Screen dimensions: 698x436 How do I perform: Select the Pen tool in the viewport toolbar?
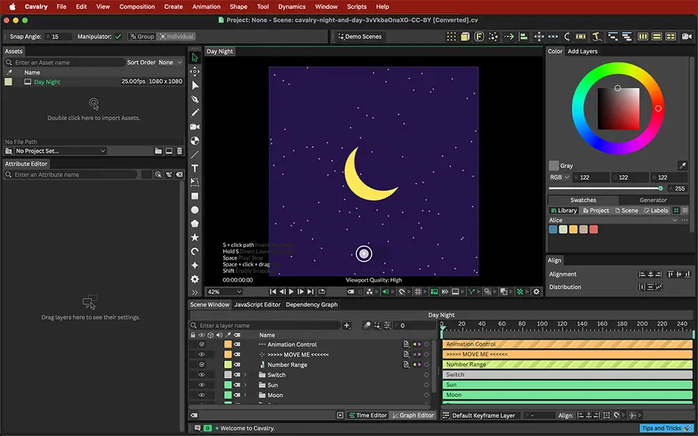[195, 99]
